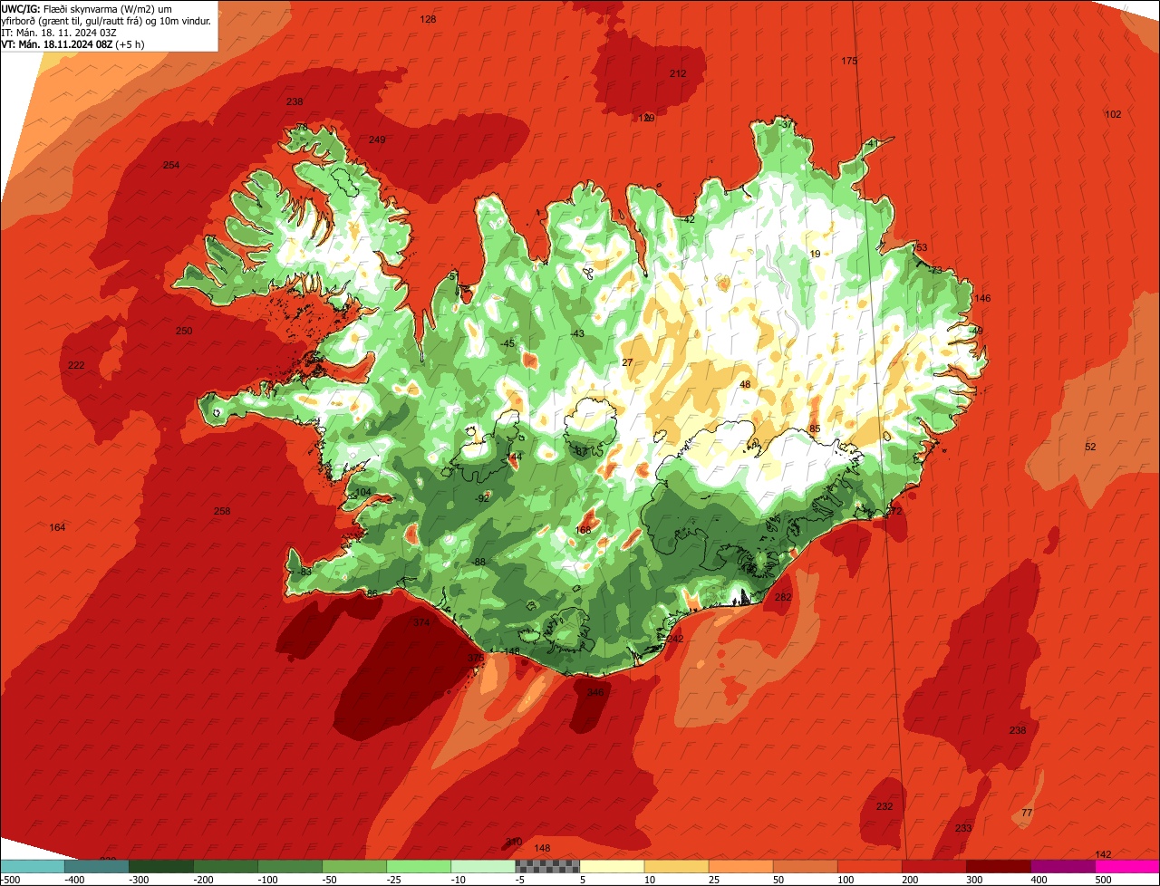Image resolution: width=1160 pixels, height=886 pixels.
Task: Click the orange-red 100 to 200 swatch
Action: [x=868, y=866]
